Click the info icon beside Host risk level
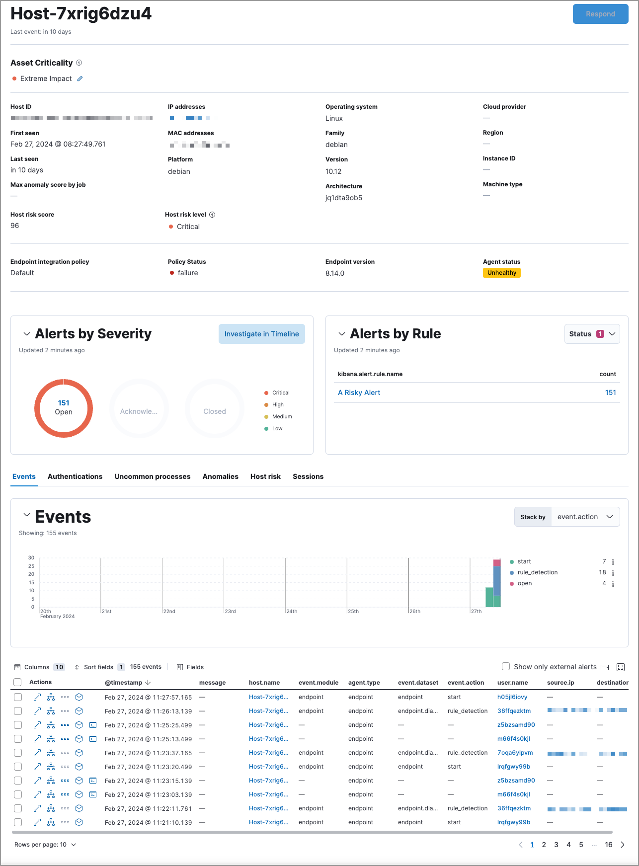 point(212,215)
